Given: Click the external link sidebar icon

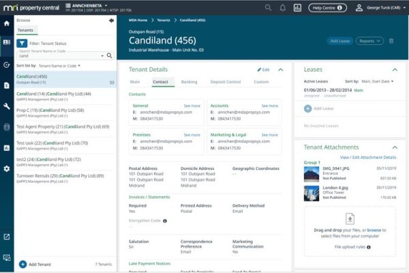Looking at the screenshot, I should (7, 237).
